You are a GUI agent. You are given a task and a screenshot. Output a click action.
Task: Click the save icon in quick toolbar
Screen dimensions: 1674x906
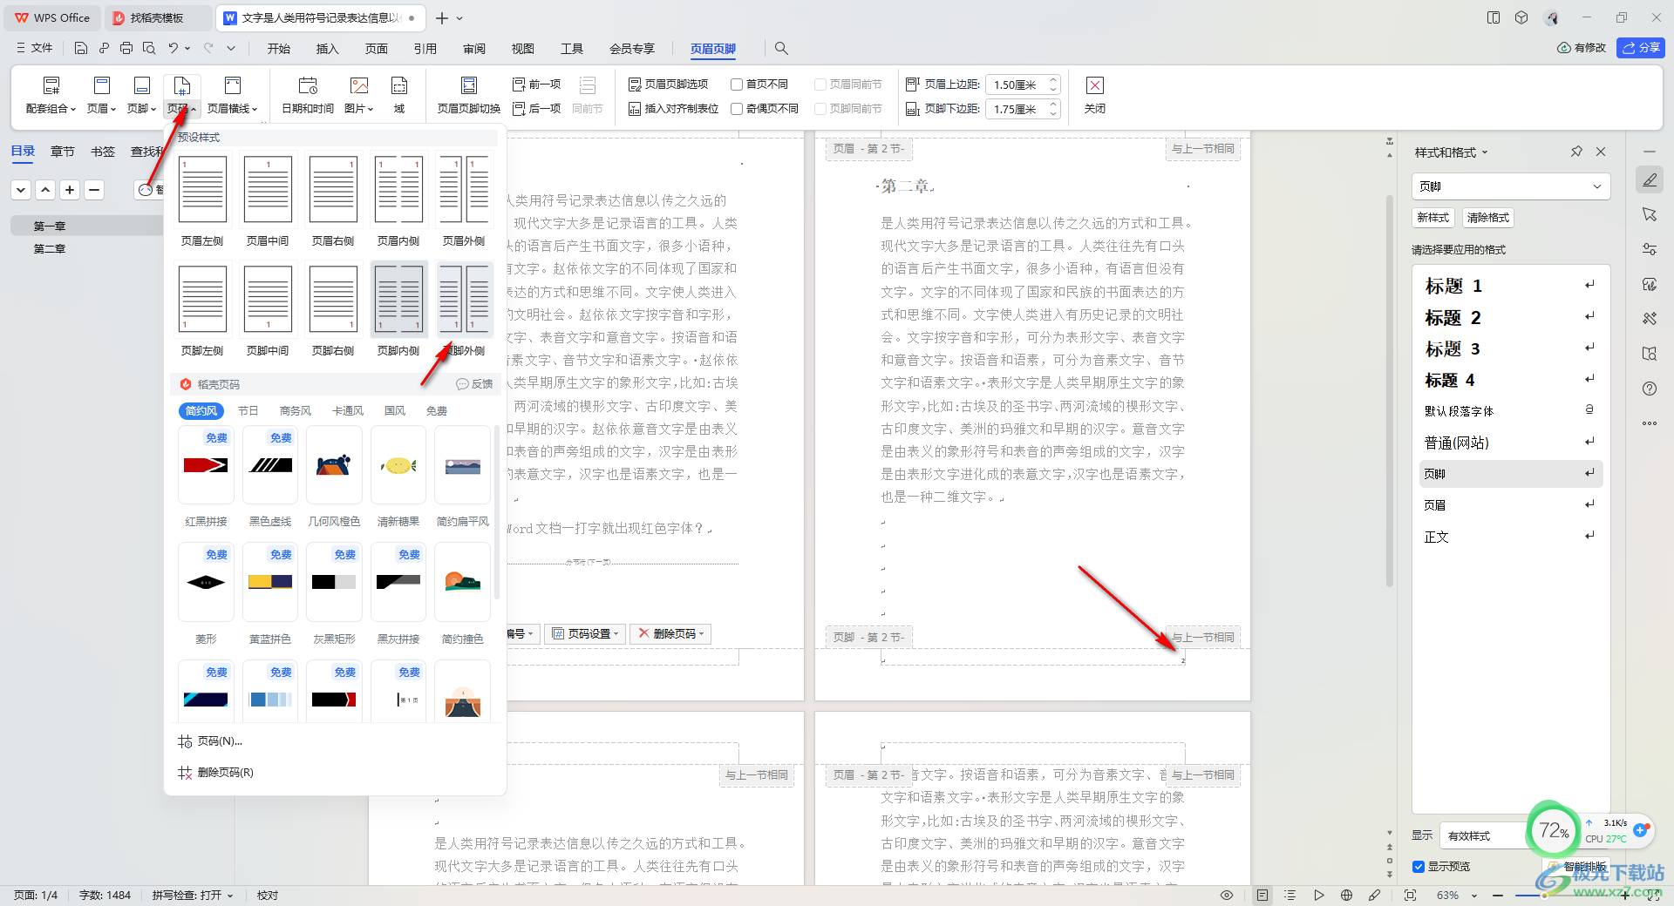81,49
